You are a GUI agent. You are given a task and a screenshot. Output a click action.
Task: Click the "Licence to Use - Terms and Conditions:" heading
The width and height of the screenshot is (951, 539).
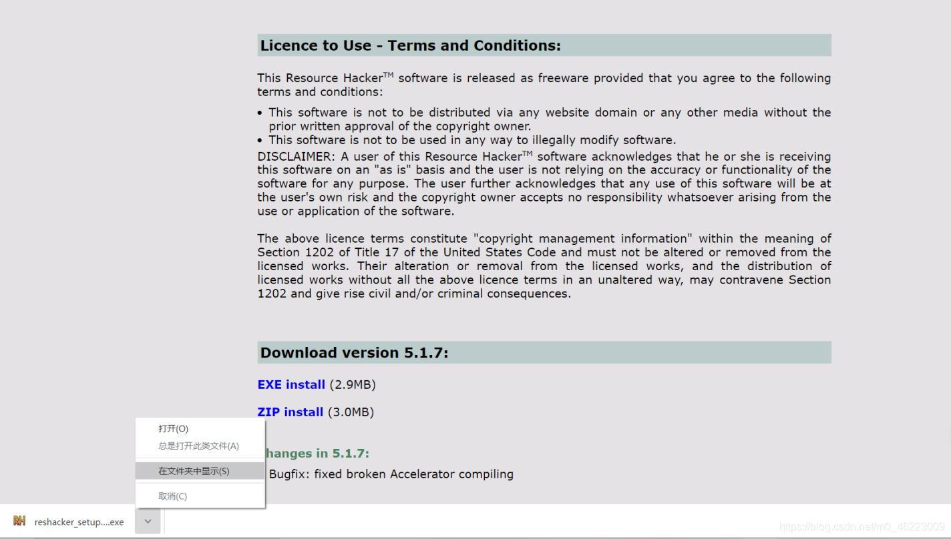(411, 45)
